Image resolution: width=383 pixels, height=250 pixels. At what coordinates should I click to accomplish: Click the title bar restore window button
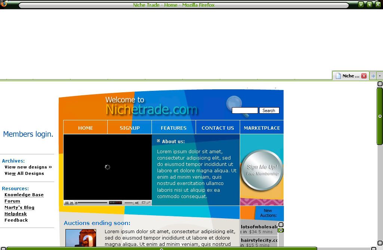pos(370,4)
